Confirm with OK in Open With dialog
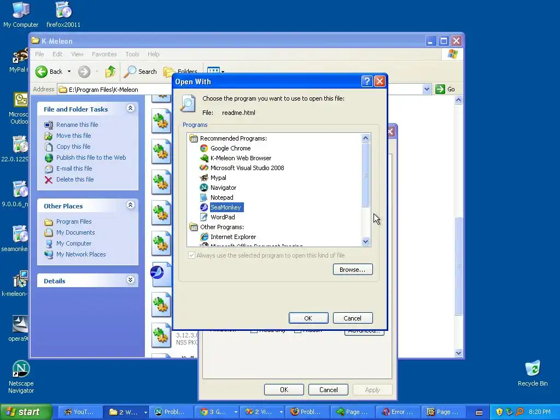This screenshot has height=420, width=560. (308, 318)
